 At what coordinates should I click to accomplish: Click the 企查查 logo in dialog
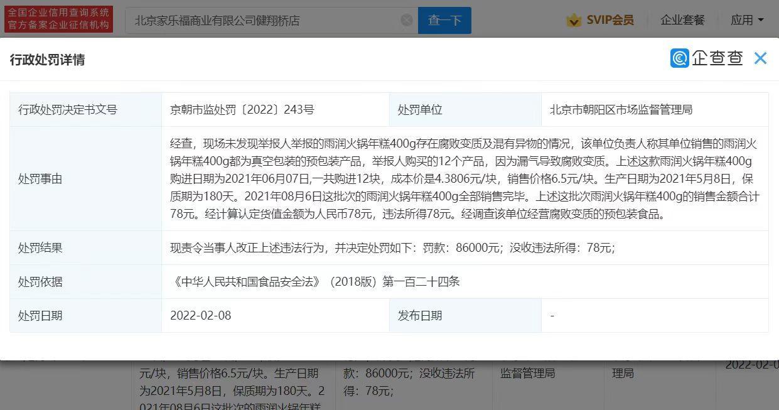point(707,58)
